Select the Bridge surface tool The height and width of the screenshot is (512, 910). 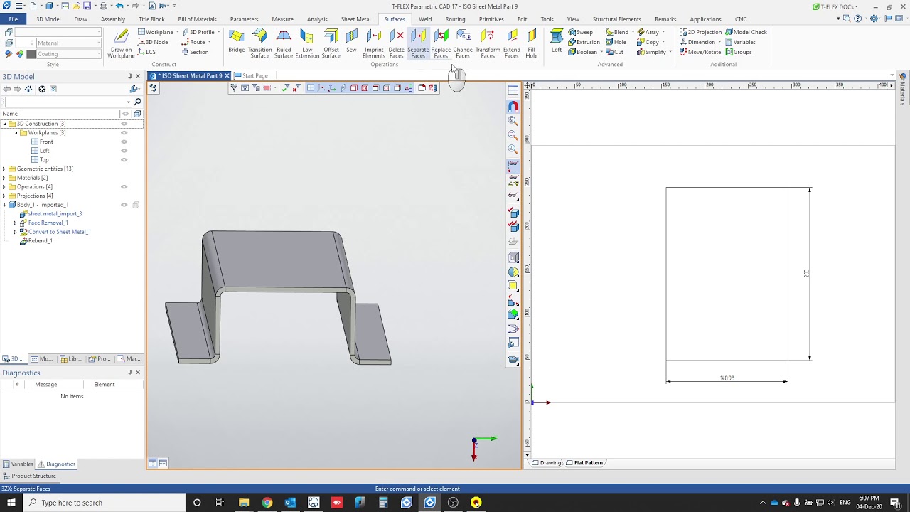click(x=236, y=43)
